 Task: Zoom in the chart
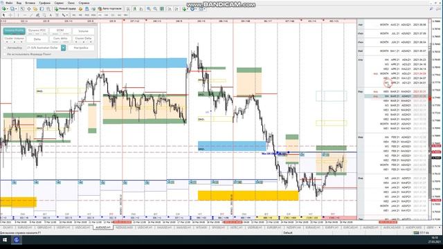149,9
